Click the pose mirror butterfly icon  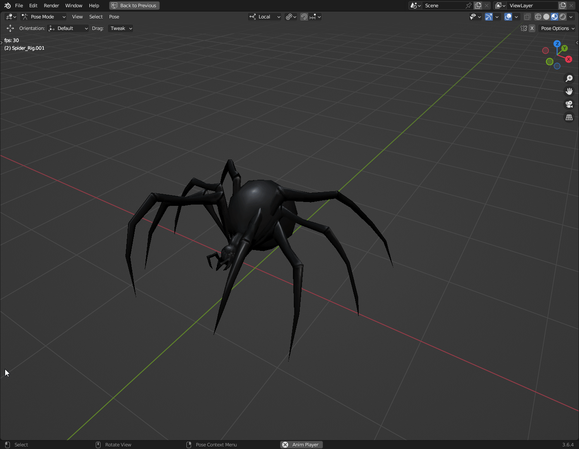pyautogui.click(x=524, y=28)
